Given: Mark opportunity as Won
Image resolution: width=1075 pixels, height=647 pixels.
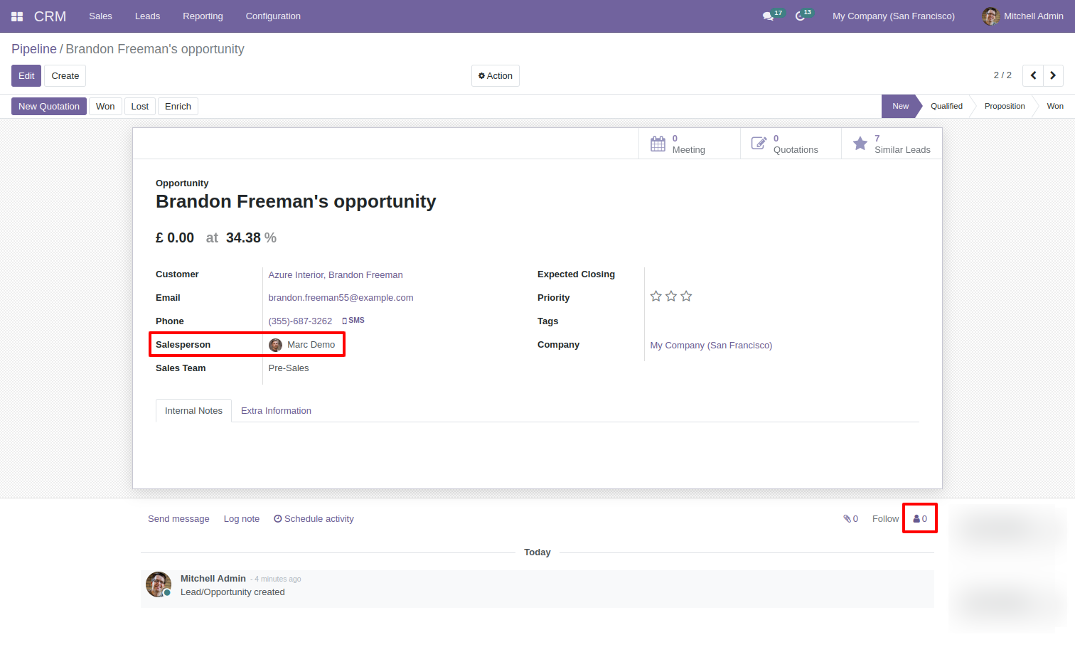Looking at the screenshot, I should pos(105,107).
